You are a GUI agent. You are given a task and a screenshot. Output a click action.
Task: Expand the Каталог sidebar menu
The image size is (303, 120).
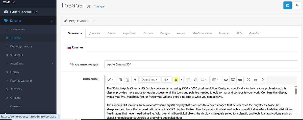click(28, 20)
